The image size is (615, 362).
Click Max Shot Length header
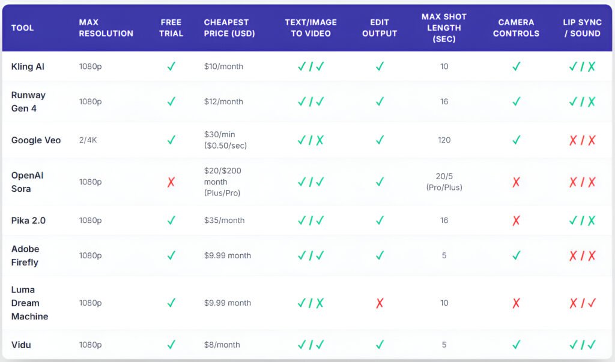click(444, 28)
